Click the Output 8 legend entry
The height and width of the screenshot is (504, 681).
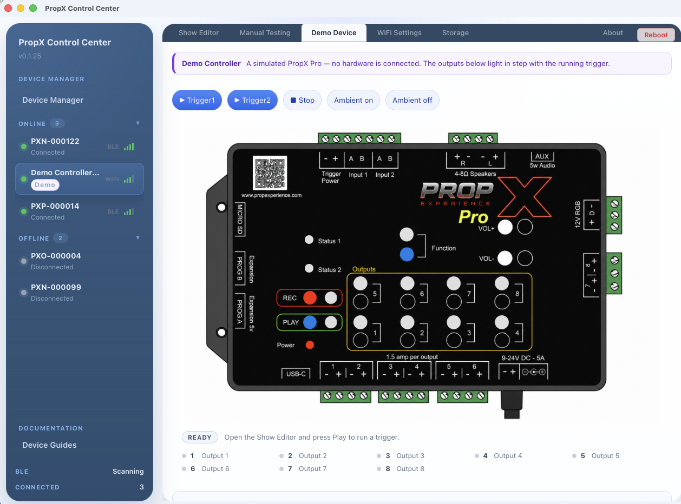pos(401,469)
